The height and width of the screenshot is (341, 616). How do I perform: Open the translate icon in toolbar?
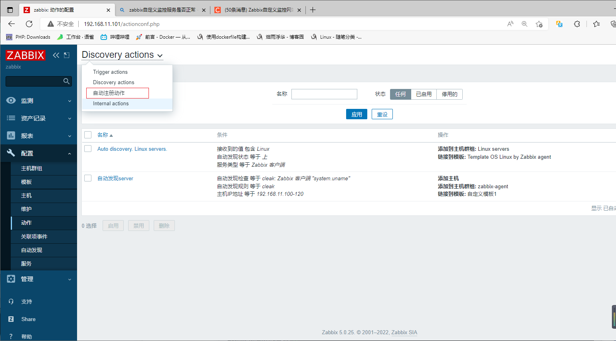point(559,24)
